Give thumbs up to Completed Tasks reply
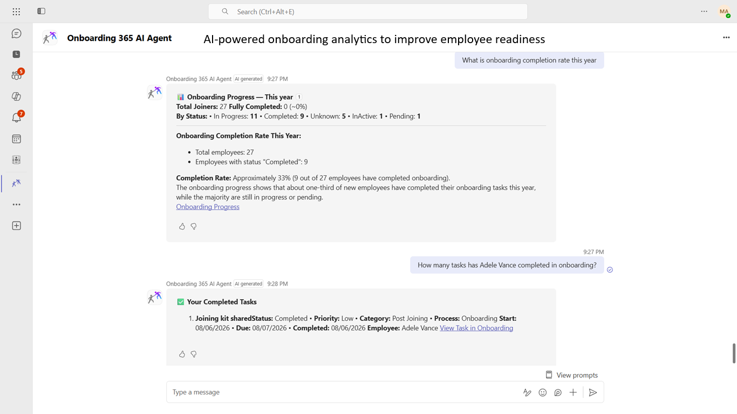Screen dimensions: 737x414 pos(182,354)
